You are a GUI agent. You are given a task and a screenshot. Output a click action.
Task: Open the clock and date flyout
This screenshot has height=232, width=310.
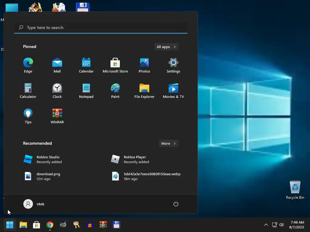[297, 225]
